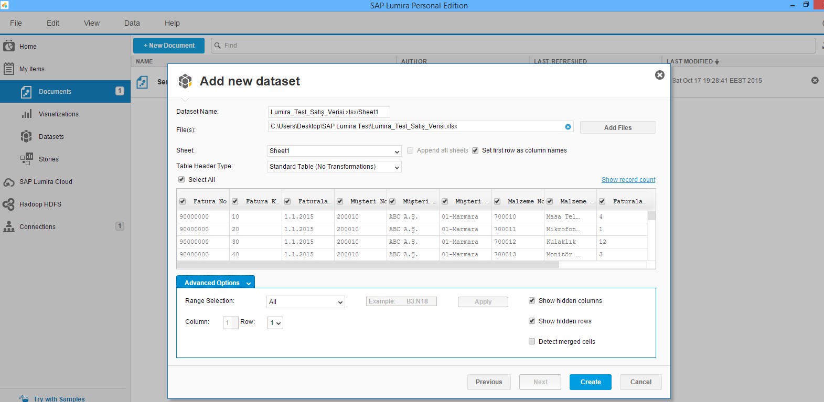The width and height of the screenshot is (824, 402).
Task: Select the Visualizations chart icon
Action: coord(26,114)
